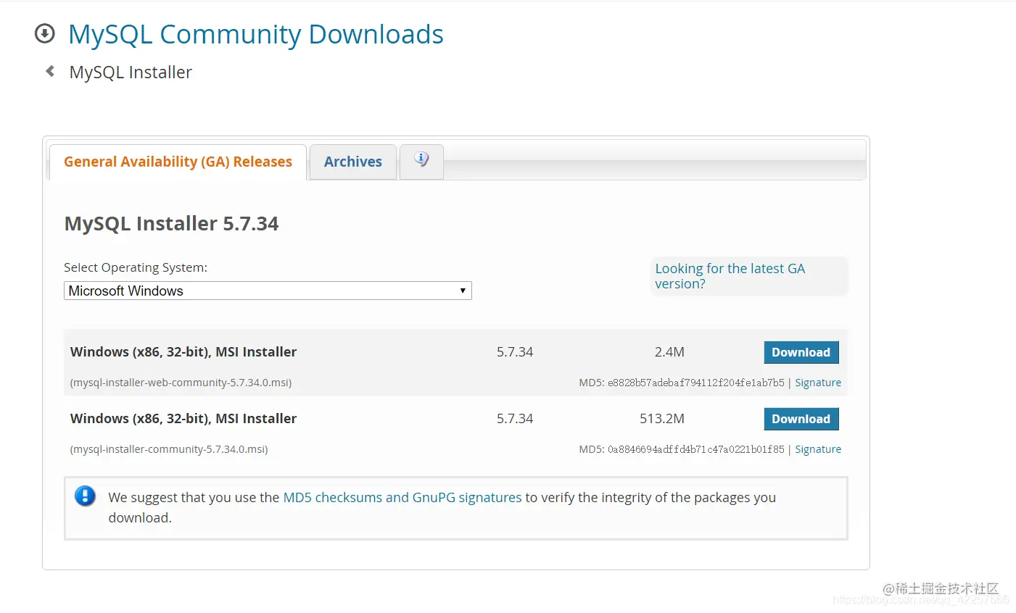Click version 5.7.34 in the 2.4M row
The image size is (1016, 613).
515,352
